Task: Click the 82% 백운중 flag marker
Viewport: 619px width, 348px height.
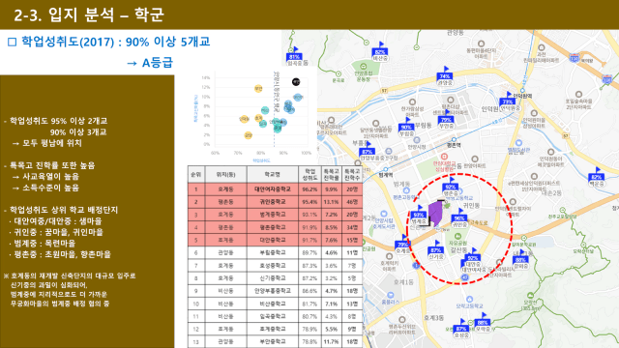Action: click(596, 175)
